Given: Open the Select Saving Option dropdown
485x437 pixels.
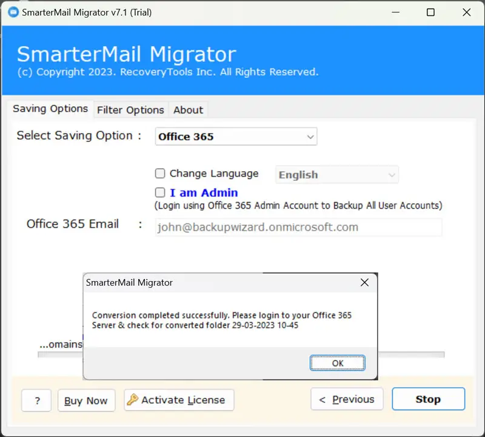Looking at the screenshot, I should (x=236, y=137).
